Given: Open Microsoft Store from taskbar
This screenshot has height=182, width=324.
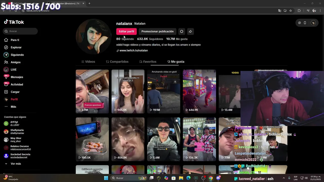Looking at the screenshot, I should coord(174,178).
